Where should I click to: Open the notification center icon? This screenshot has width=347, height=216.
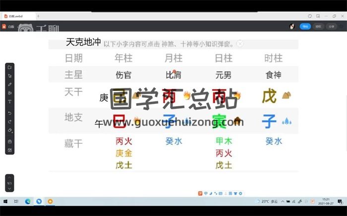click(x=340, y=201)
